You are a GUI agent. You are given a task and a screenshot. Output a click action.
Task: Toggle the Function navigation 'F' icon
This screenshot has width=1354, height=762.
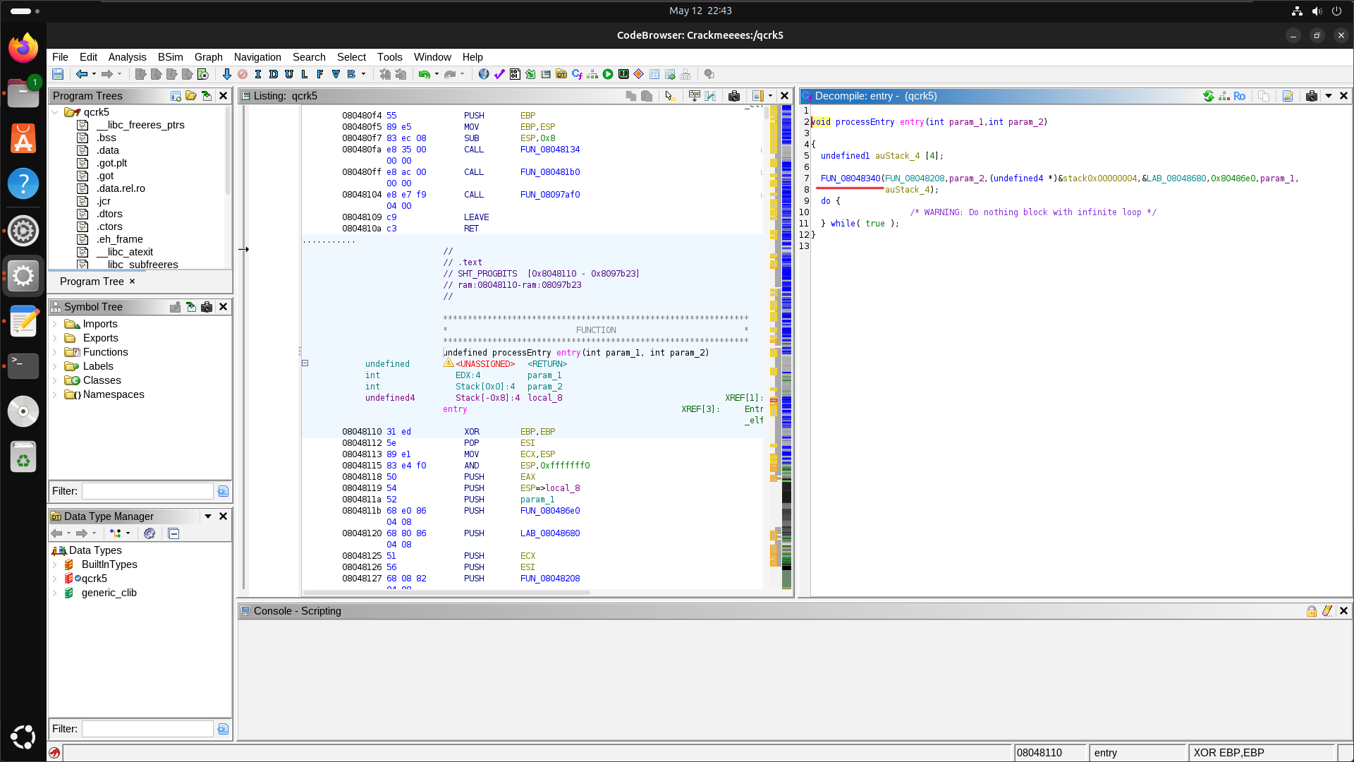coord(320,74)
